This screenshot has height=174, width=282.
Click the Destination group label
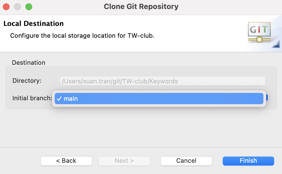(28, 63)
